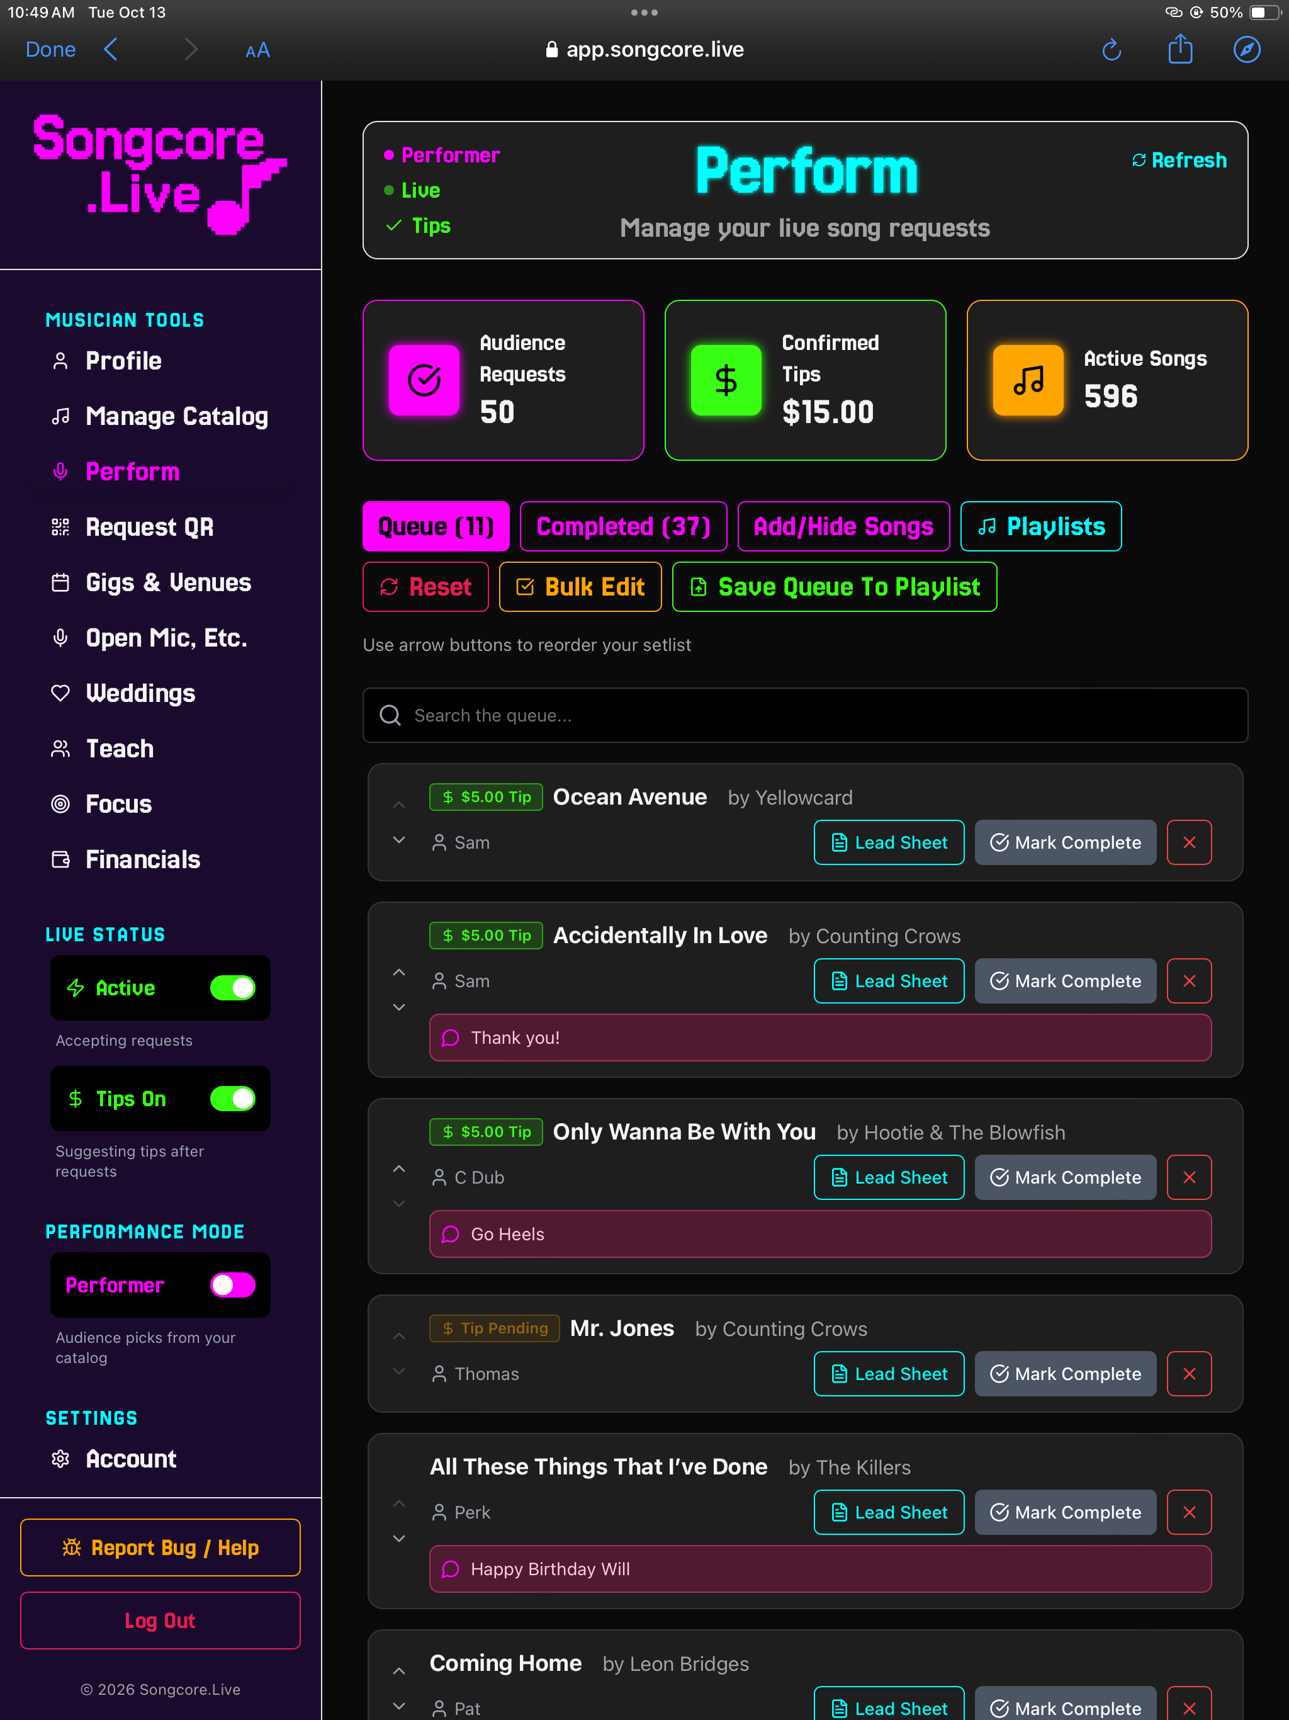Move All These Things down in queue
This screenshot has width=1289, height=1720.
click(x=399, y=1538)
